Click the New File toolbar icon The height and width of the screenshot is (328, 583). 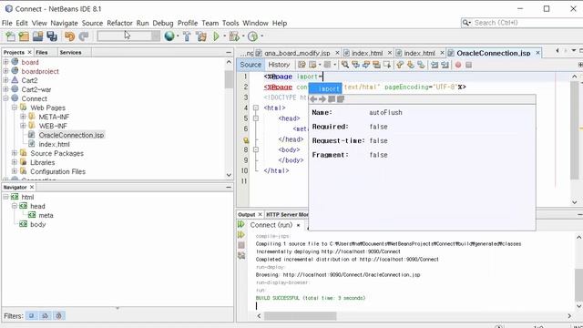coord(10,36)
